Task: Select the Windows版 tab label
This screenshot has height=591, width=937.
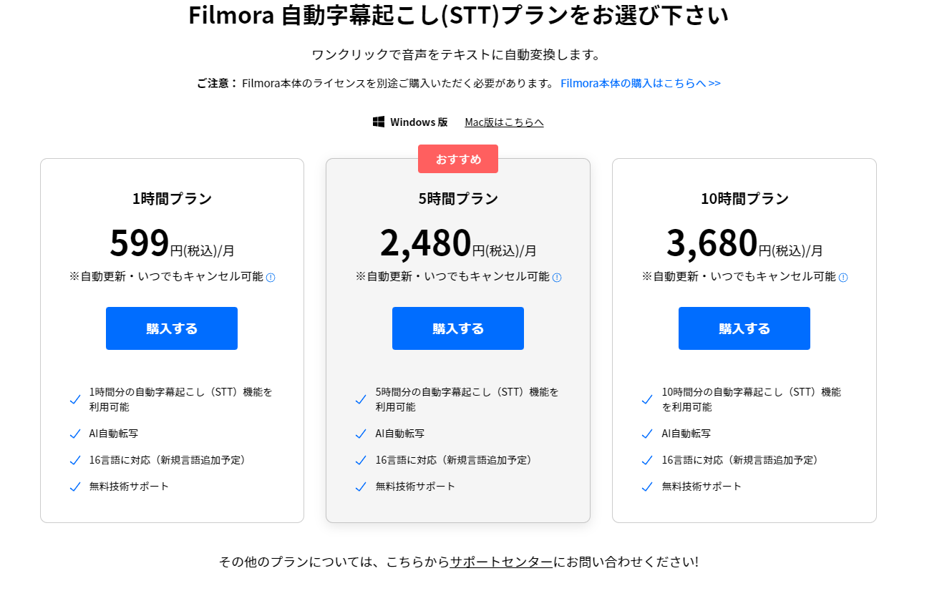Action: coord(419,122)
